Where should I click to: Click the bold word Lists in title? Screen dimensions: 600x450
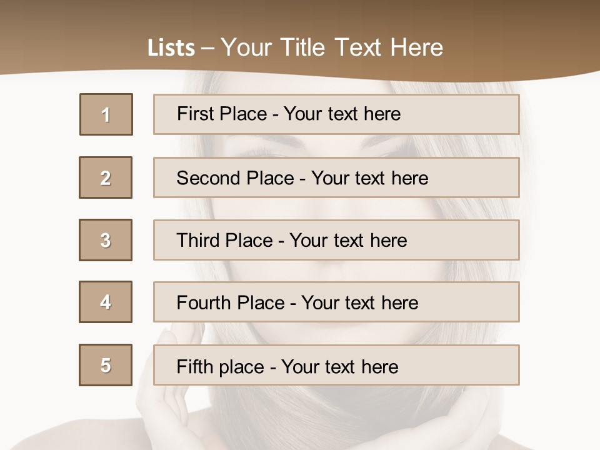coord(171,47)
